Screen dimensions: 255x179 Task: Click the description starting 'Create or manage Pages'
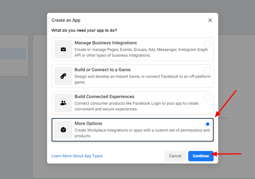pyautogui.click(x=141, y=53)
